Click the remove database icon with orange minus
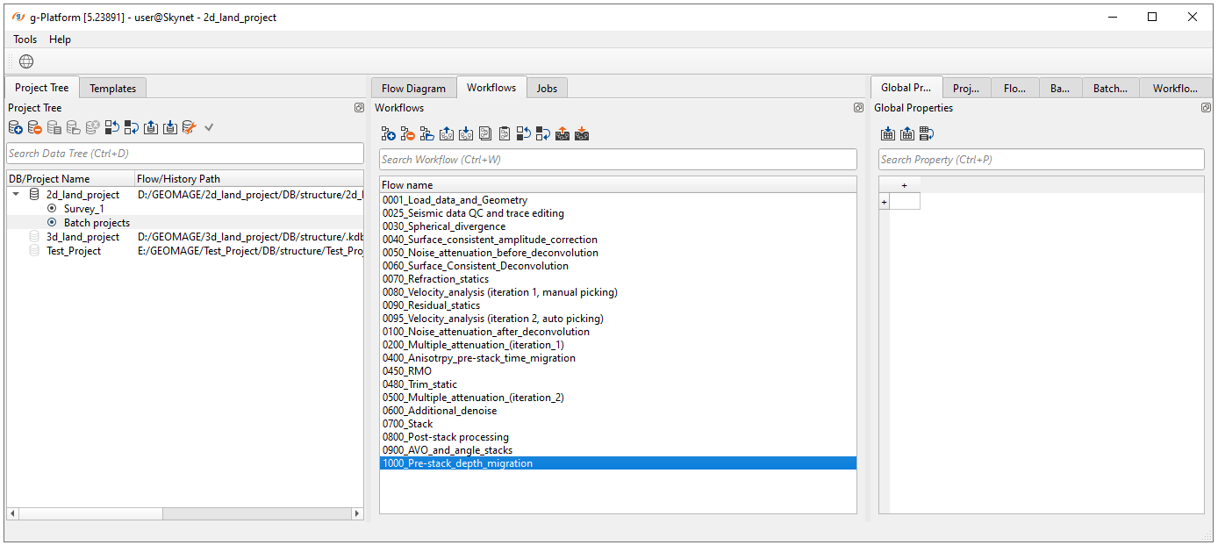This screenshot has width=1218, height=545. [x=35, y=128]
